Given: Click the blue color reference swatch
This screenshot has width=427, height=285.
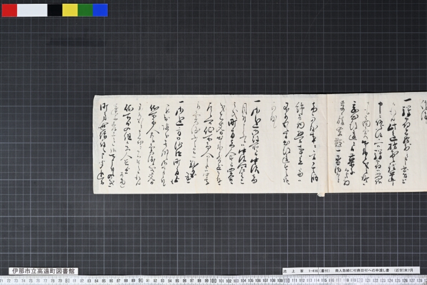Looking at the screenshot, I should pos(100,10).
